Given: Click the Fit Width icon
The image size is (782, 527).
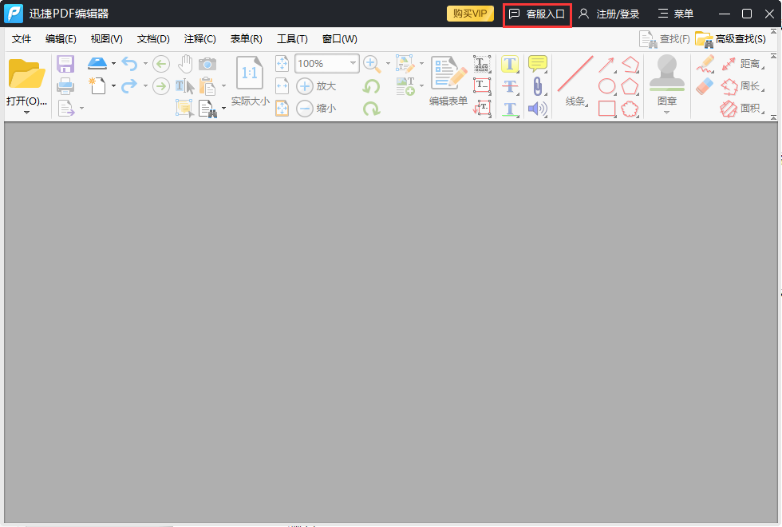Looking at the screenshot, I should pyautogui.click(x=282, y=86).
